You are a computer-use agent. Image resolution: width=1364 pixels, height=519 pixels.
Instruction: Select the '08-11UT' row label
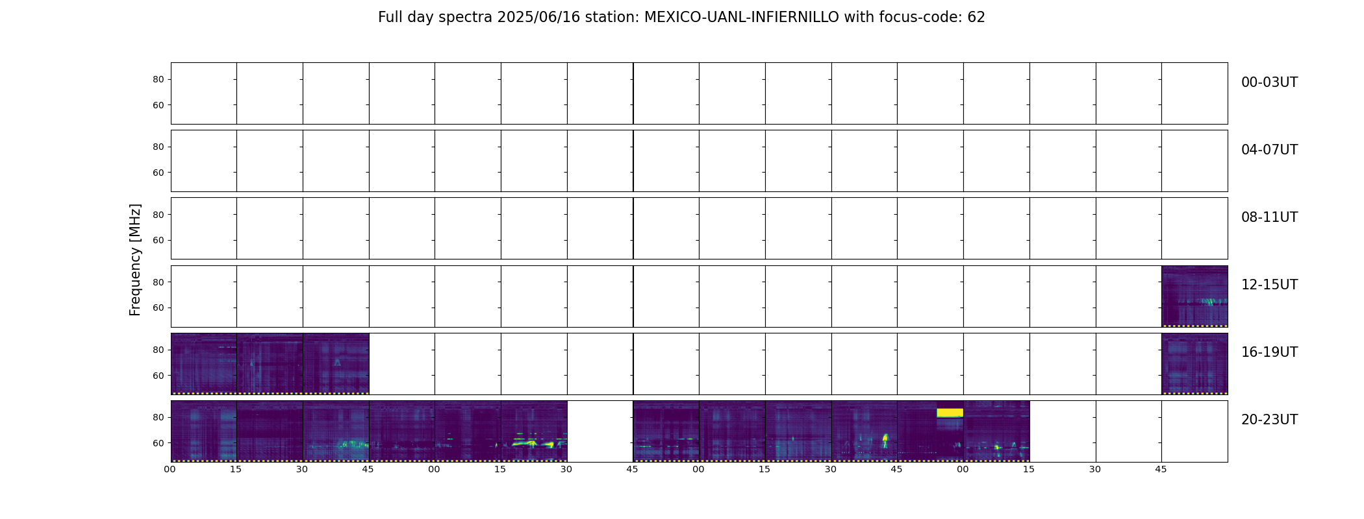click(1269, 217)
